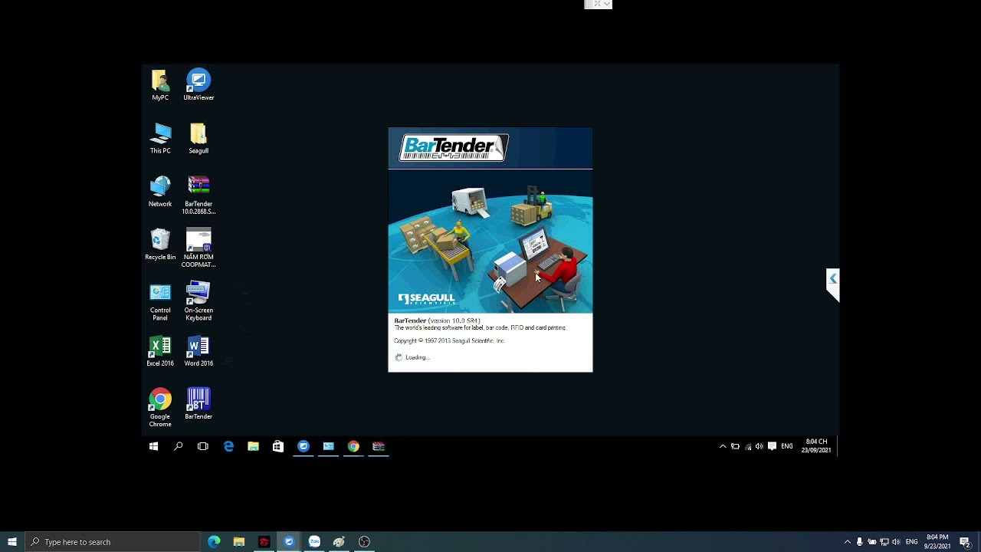The height and width of the screenshot is (552, 981).
Task: Click the BarTender version 10.0 SR4 text
Action: pyautogui.click(x=437, y=320)
